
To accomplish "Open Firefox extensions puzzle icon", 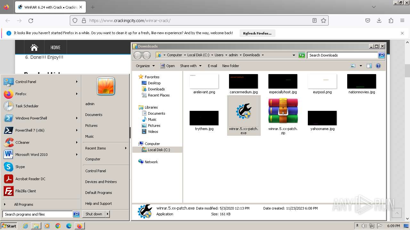I will pos(391,20).
